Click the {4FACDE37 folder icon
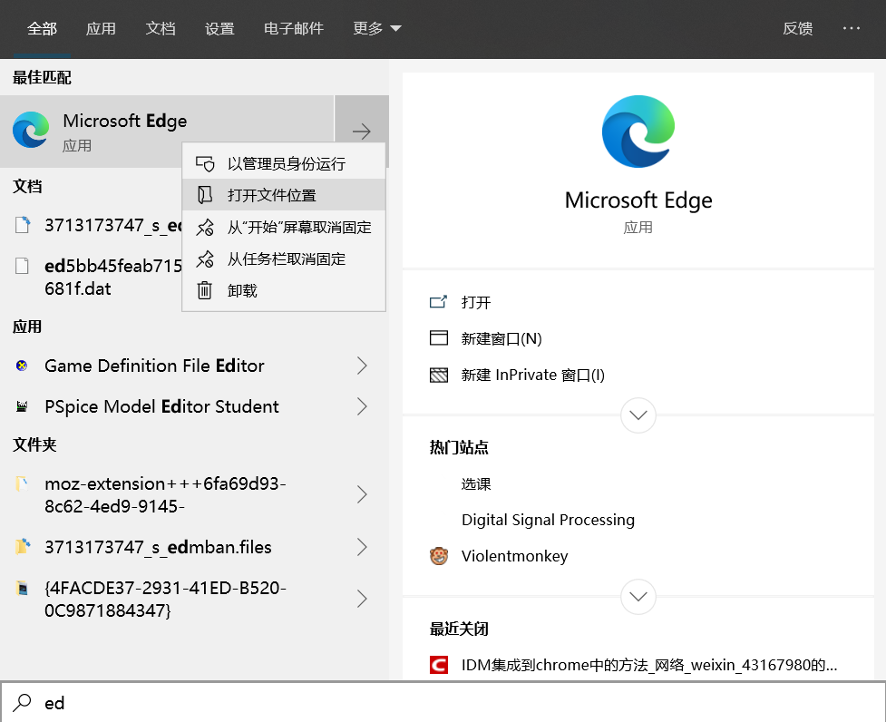Screen dimensions: 886x722 pyautogui.click(x=22, y=588)
